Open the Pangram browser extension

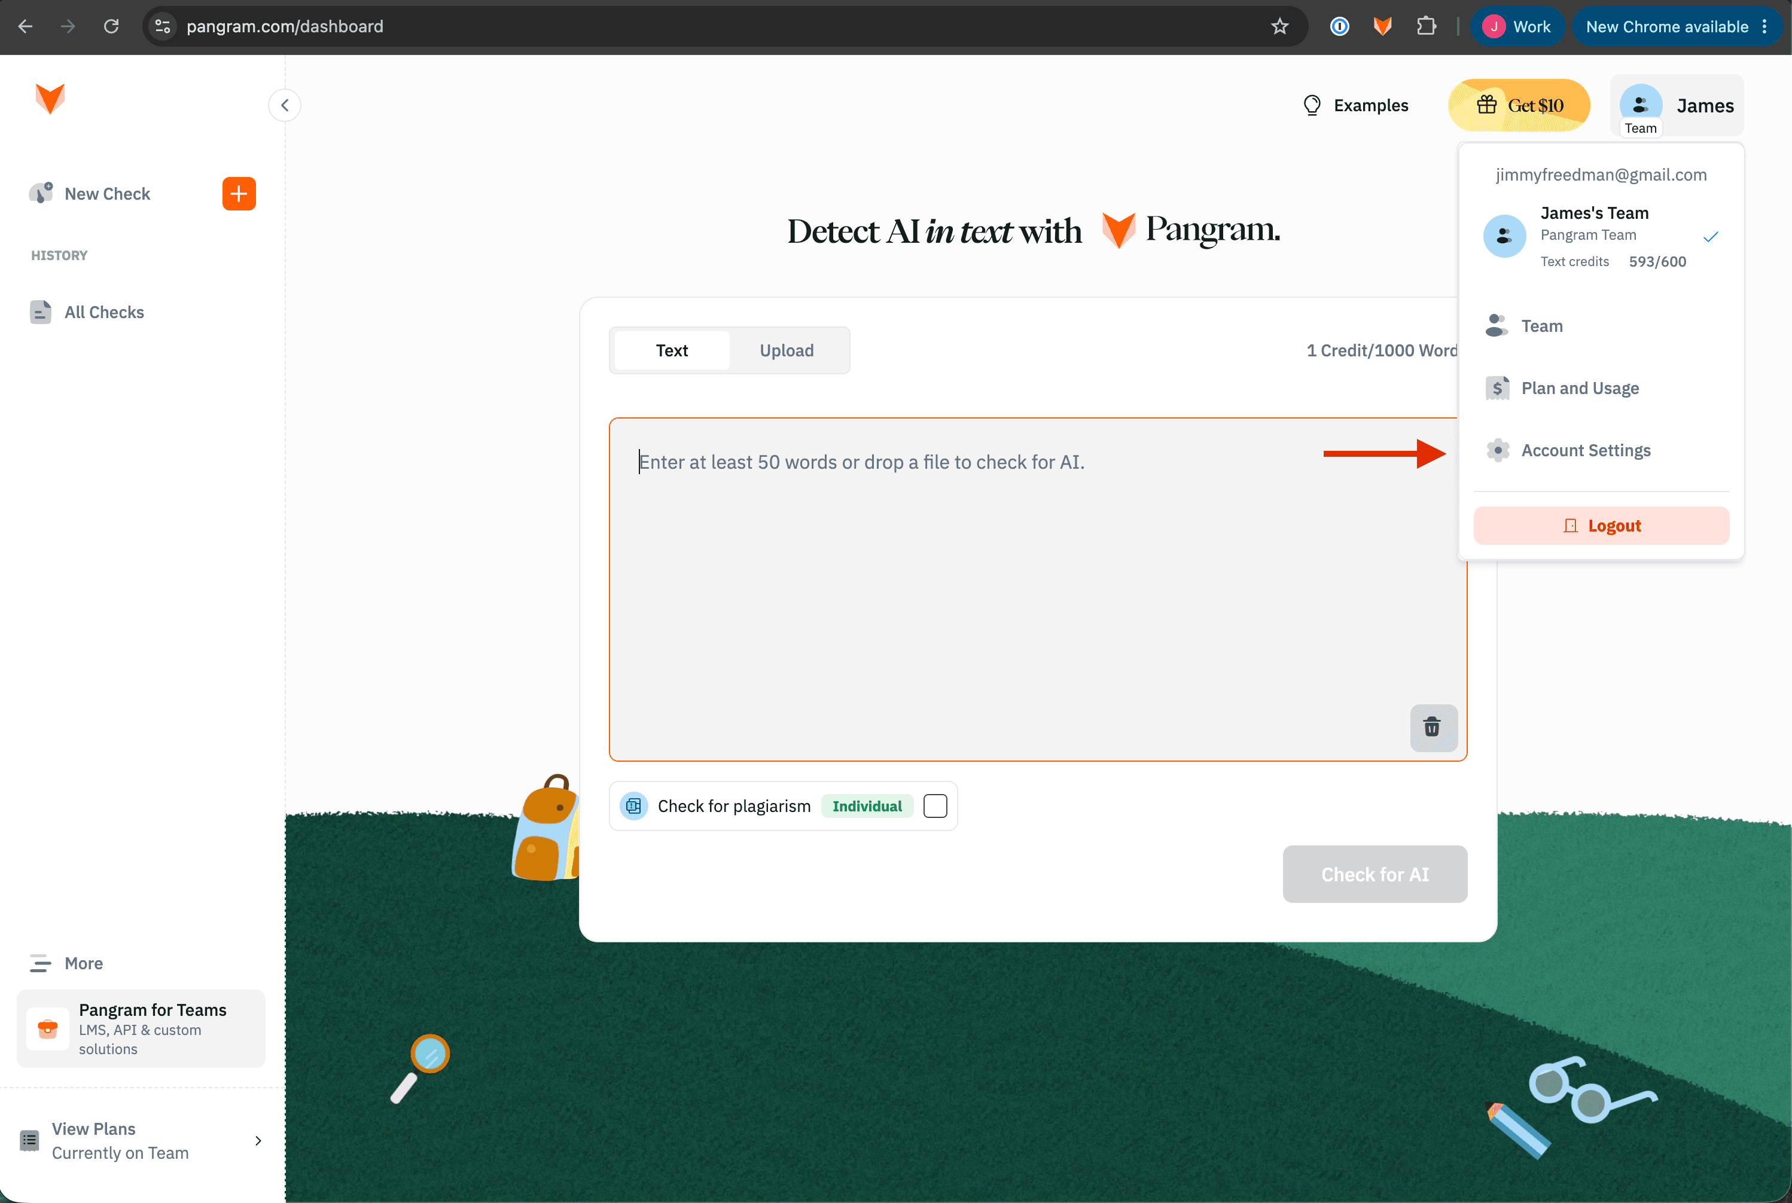pos(1382,27)
